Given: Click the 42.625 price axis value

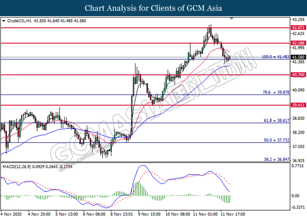Looking at the screenshot, I should [x=298, y=34].
